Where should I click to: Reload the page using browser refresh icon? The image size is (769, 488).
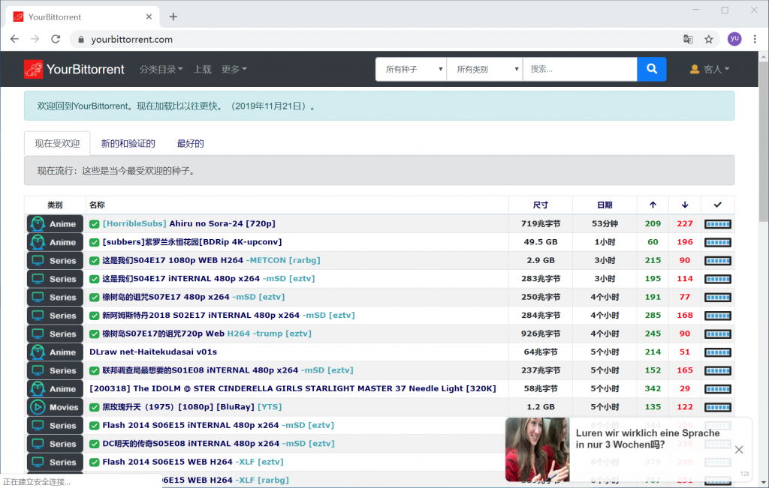(56, 40)
